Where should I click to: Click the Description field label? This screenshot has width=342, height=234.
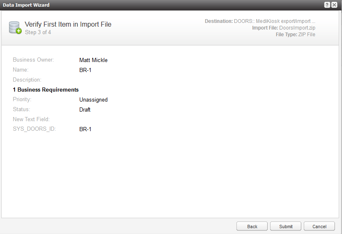(x=27, y=80)
